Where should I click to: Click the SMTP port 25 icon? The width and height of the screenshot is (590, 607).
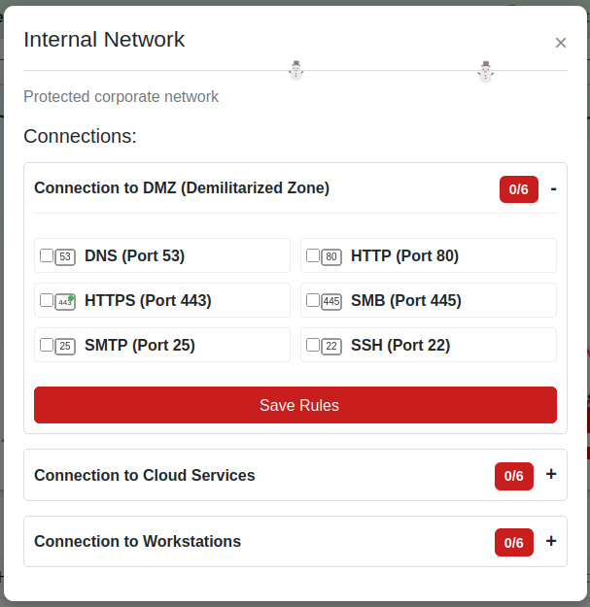(x=65, y=346)
